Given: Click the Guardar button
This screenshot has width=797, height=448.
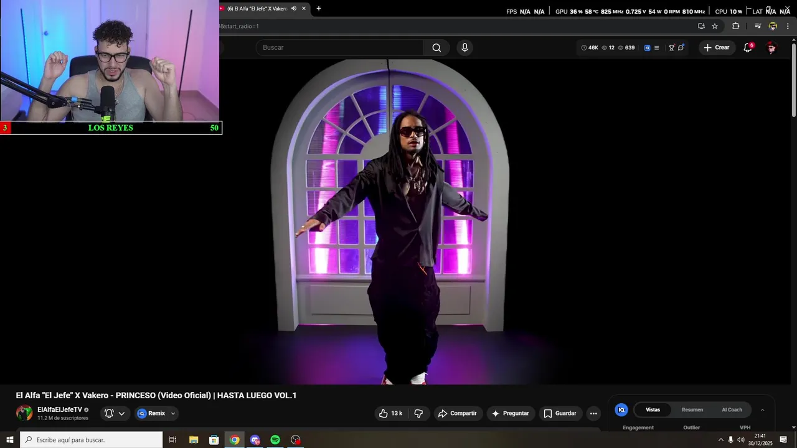Looking at the screenshot, I should (560, 413).
